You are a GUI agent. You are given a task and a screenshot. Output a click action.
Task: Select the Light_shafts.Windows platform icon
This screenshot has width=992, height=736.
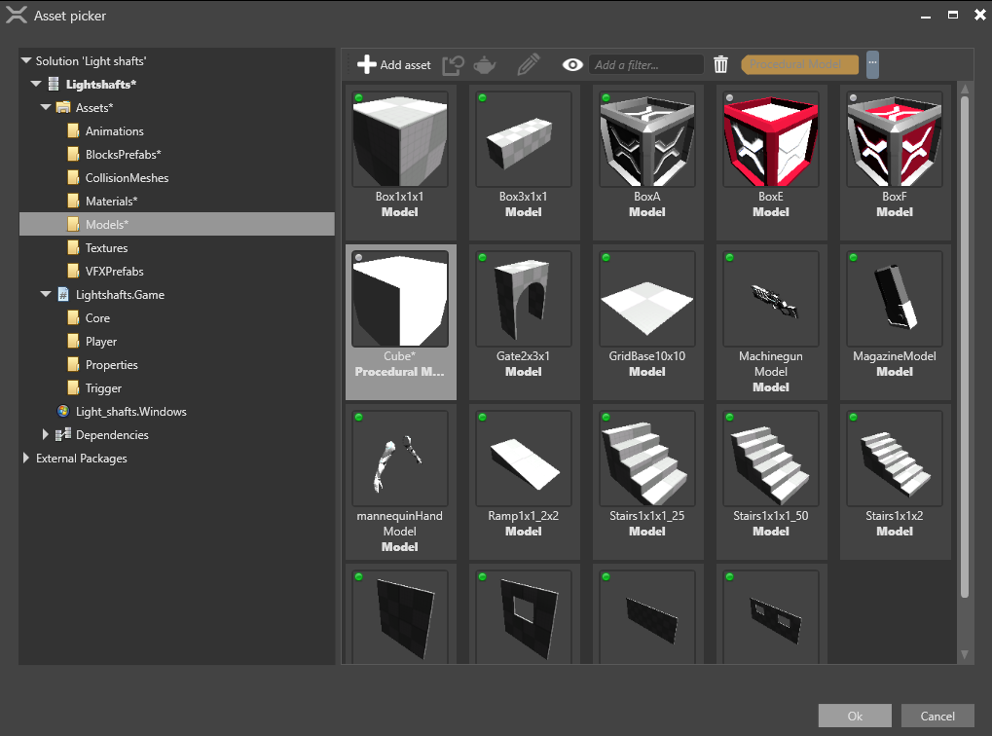[63, 412]
